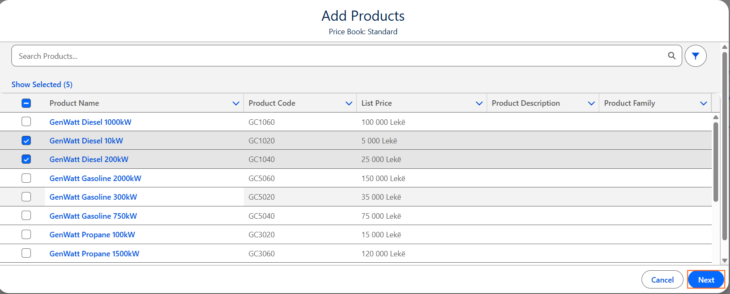This screenshot has height=294, width=730.
Task: Open Product Family column dropdown chevron
Action: [703, 103]
